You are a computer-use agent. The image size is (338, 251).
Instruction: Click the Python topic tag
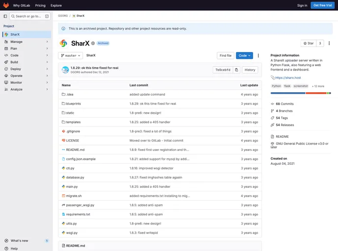click(276, 86)
